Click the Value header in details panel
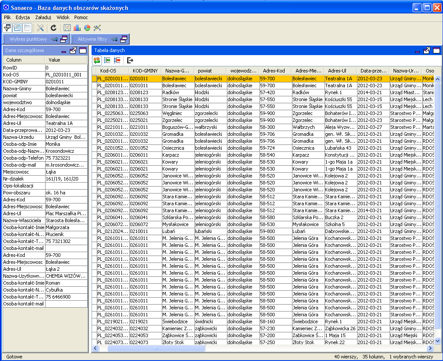The width and height of the screenshot is (443, 361). click(x=66, y=60)
